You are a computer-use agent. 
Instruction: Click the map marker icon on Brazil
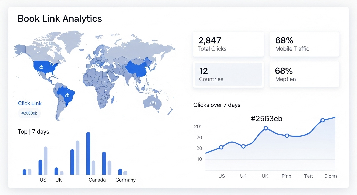click(67, 95)
